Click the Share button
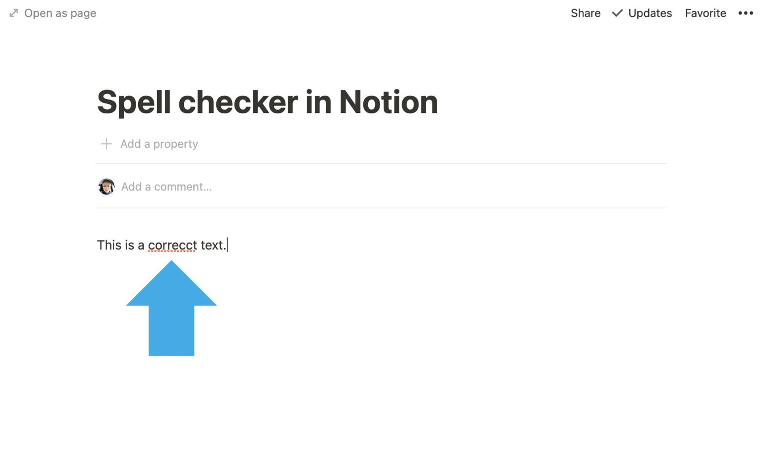 point(585,13)
